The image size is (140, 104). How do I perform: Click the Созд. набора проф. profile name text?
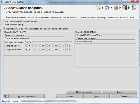point(14,25)
